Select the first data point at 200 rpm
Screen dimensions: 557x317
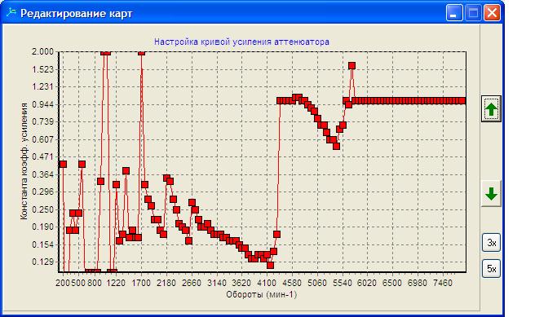(63, 164)
